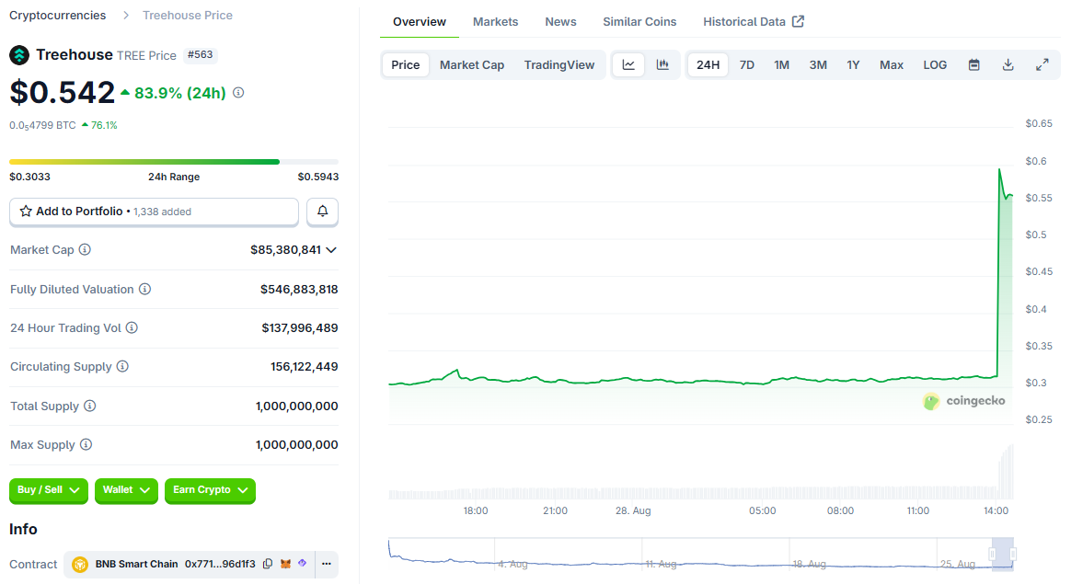The width and height of the screenshot is (1071, 584).
Task: Click the star icon in Add to Portfolio
Action: (x=26, y=211)
